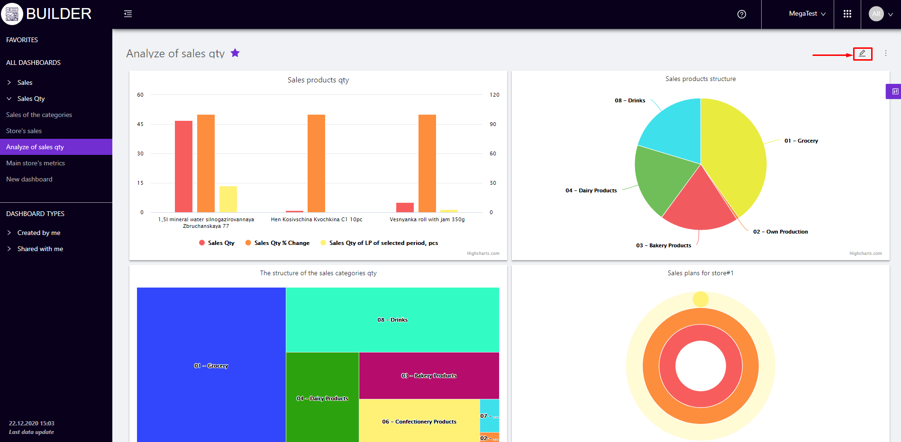Open the apps grid launcher icon
Screen dimensions: 901x442
click(x=847, y=14)
